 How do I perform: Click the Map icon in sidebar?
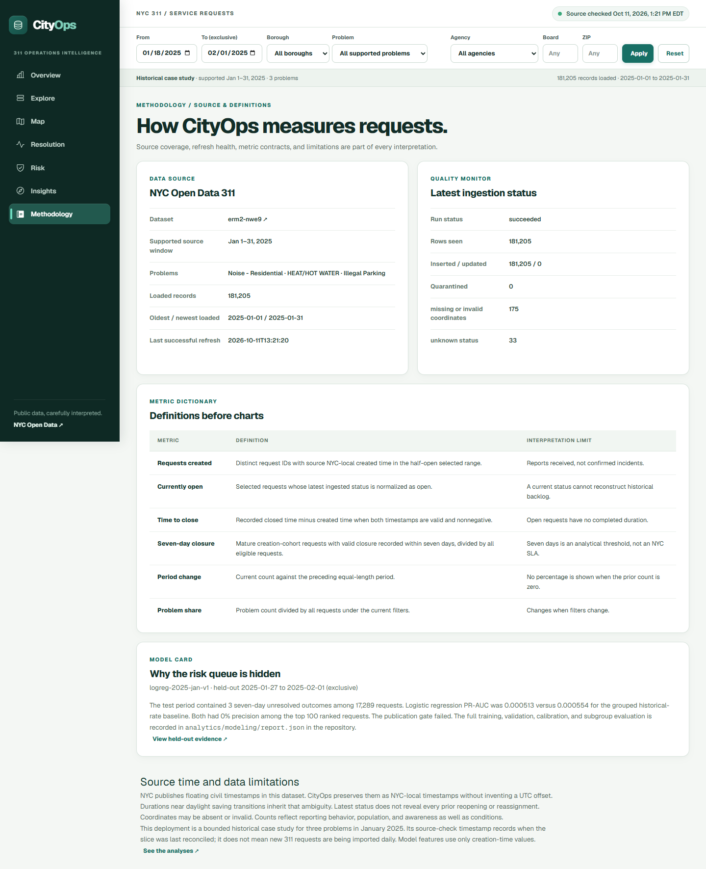pyautogui.click(x=20, y=121)
